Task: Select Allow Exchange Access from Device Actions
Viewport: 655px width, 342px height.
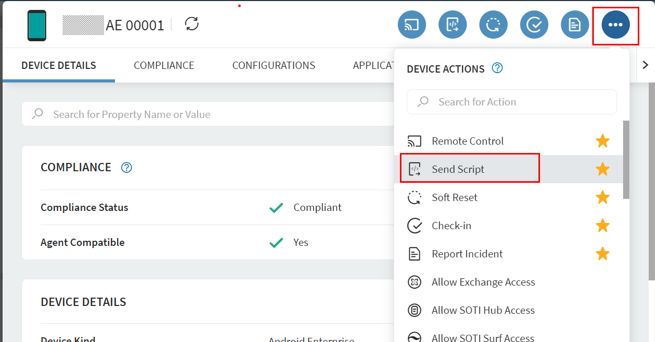Action: (483, 282)
